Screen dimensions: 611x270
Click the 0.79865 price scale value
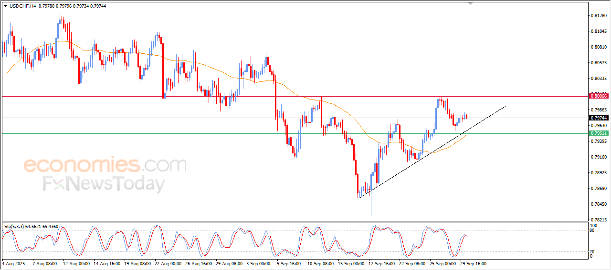coord(599,110)
